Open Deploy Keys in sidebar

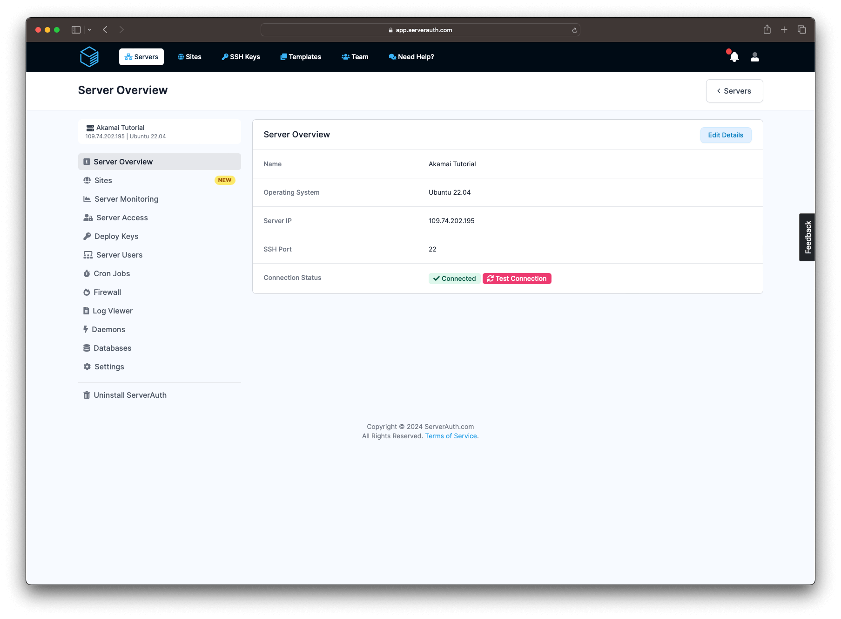160,236
